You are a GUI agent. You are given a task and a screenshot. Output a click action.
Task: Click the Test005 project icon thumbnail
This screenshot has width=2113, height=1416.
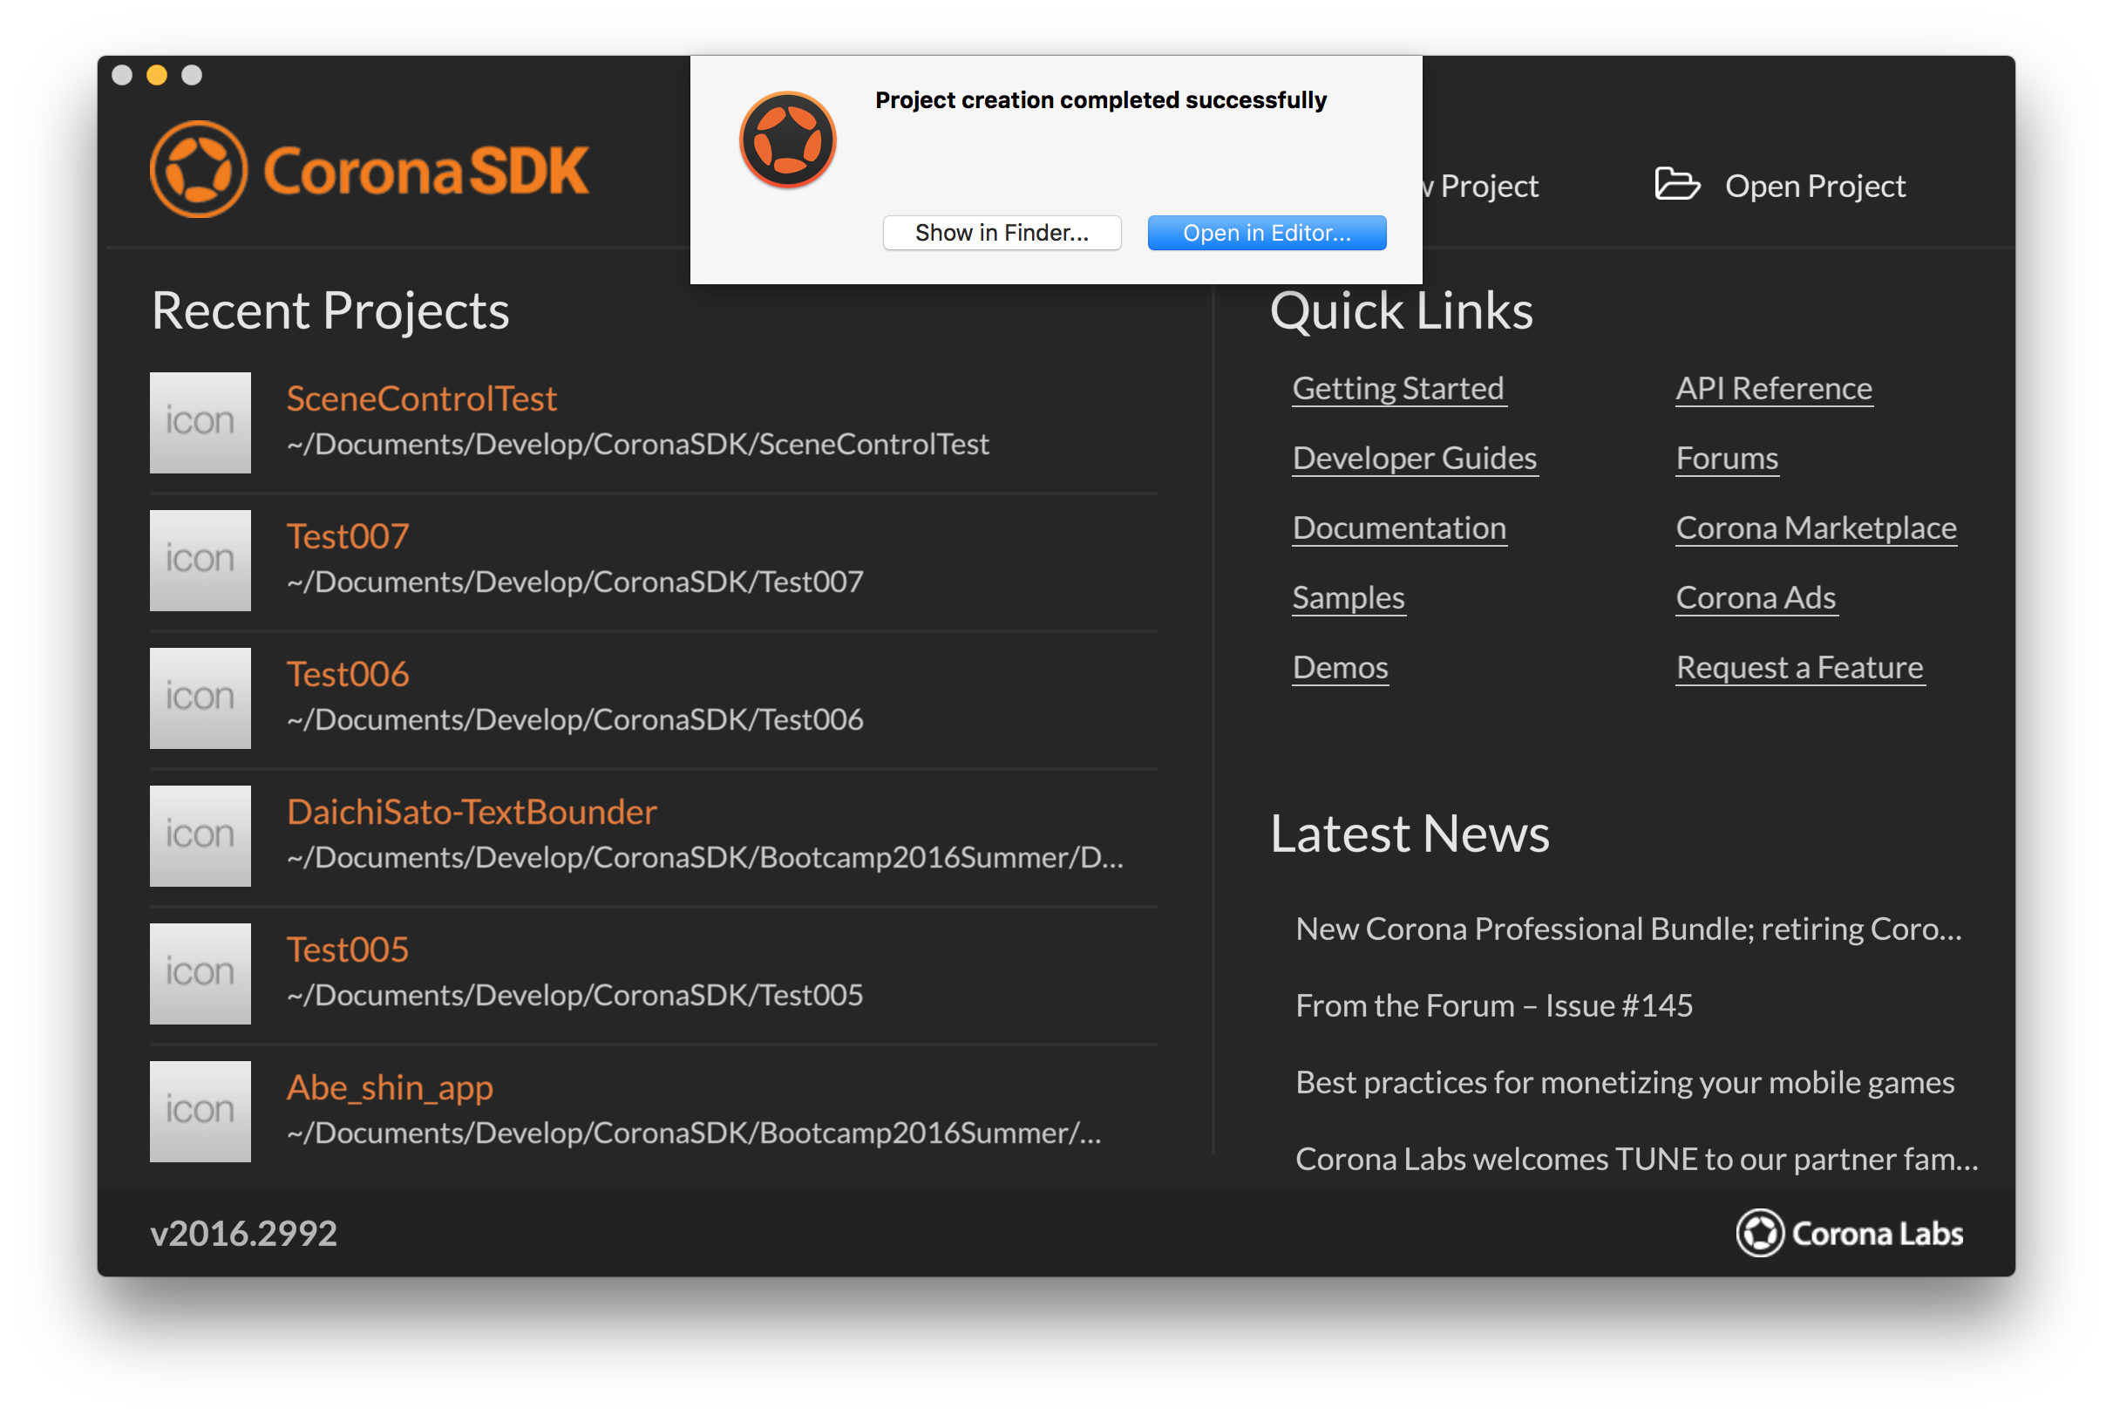[200, 973]
